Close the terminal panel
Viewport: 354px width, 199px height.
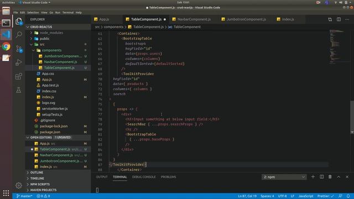347,177
